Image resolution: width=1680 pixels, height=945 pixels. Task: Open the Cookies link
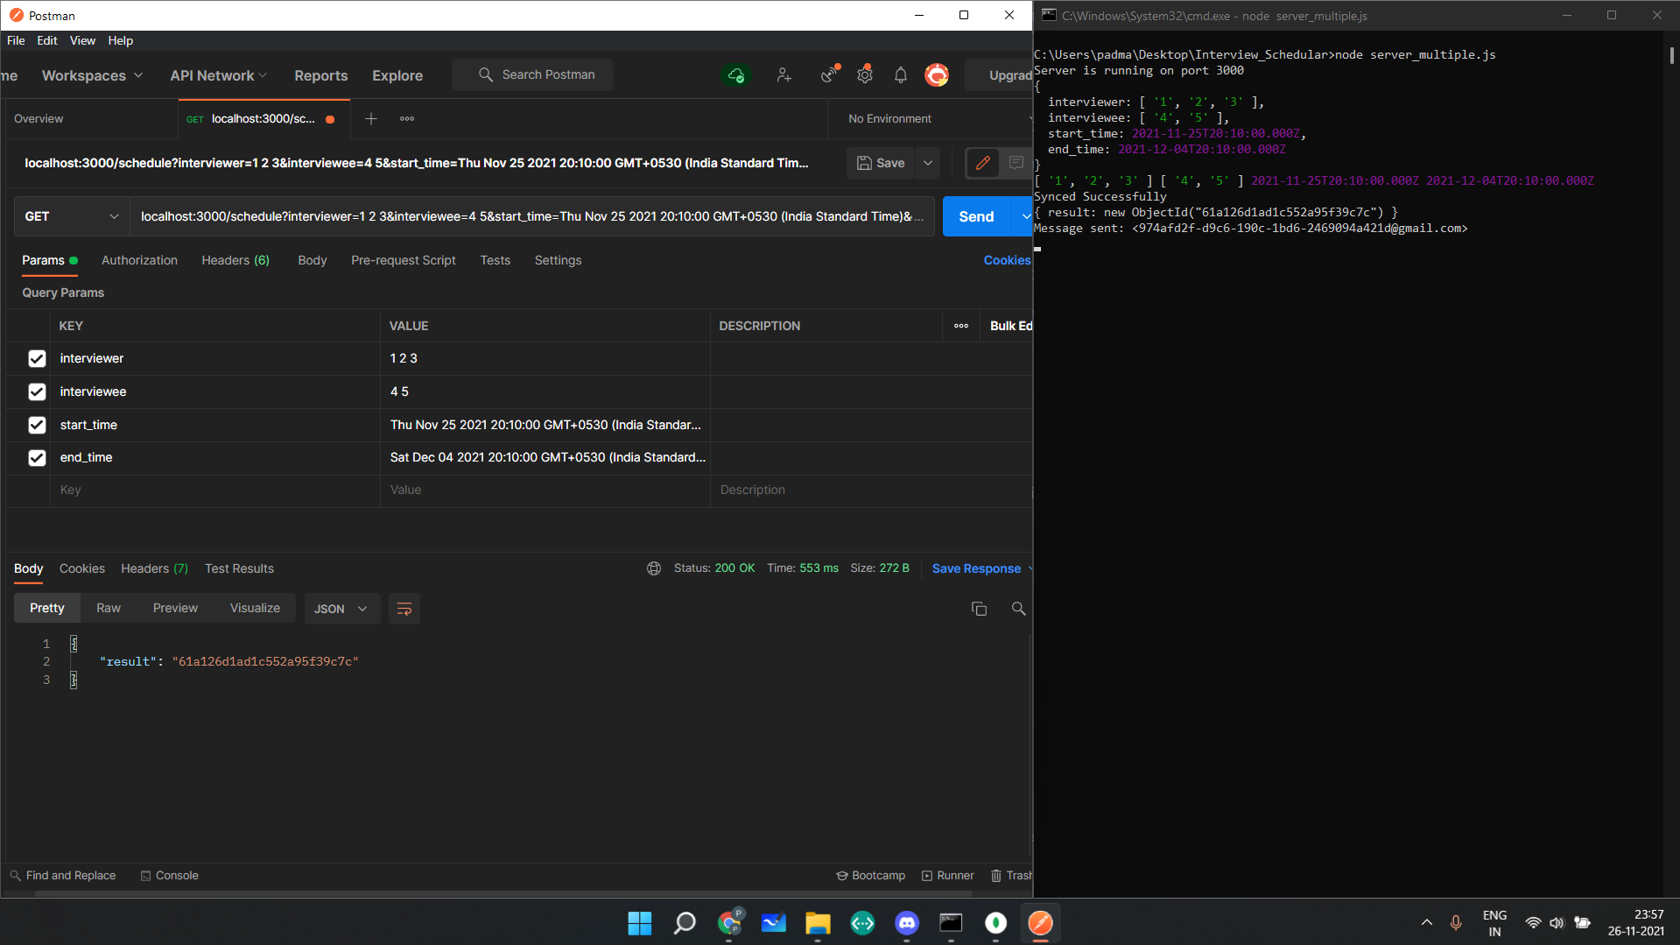pos(1007,260)
